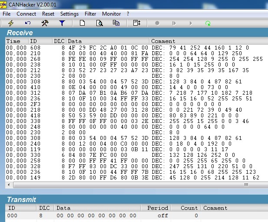Click the horizontal scrollbar left arrow
268x222 pixels.
click(9, 185)
